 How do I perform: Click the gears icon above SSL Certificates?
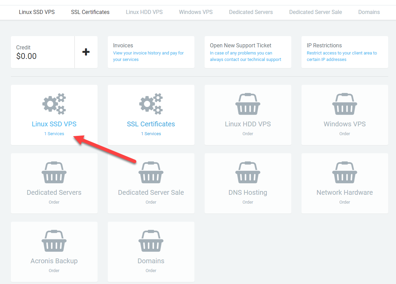point(151,104)
